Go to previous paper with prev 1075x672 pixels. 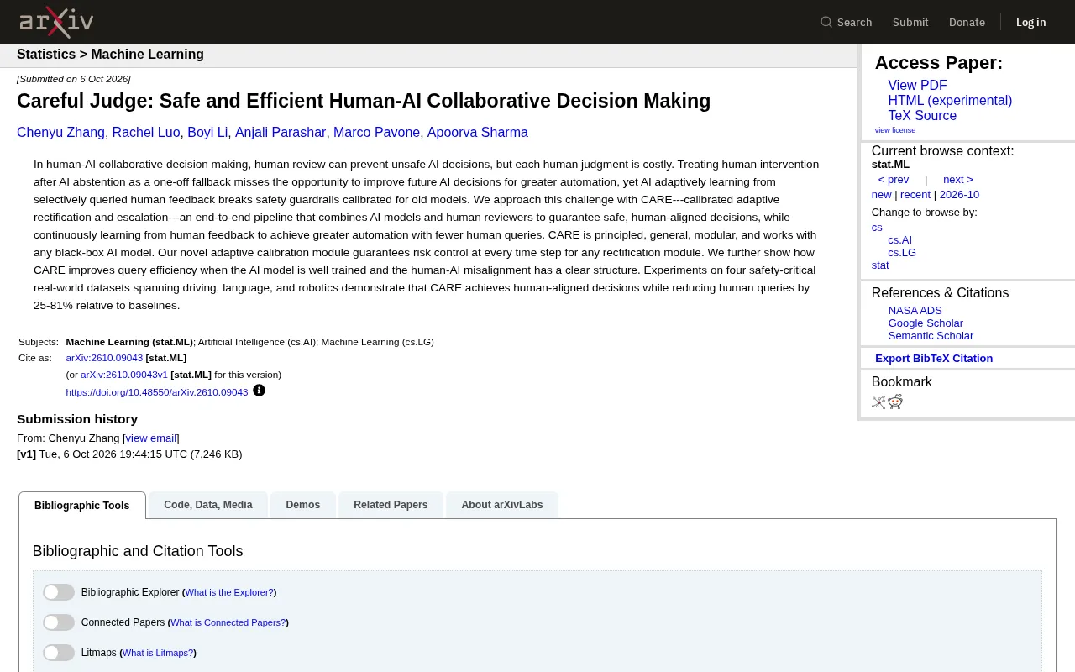click(894, 180)
